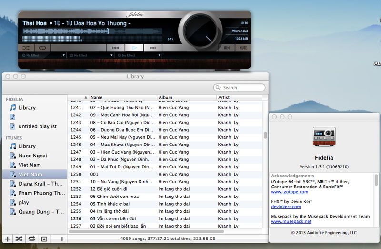Toggle repeat in the Fidelia player
This screenshot has height=249, width=381.
coord(42,48)
